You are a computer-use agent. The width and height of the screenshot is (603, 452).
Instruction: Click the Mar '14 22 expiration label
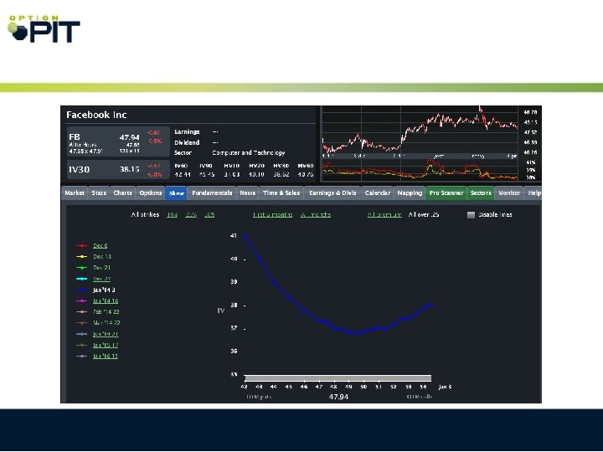[106, 323]
